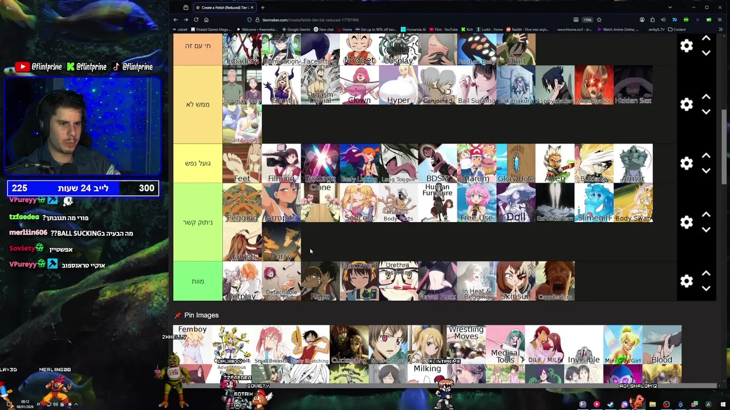The width and height of the screenshot is (730, 410).
Task: Bookmark this page with the star icon
Action: click(x=599, y=20)
